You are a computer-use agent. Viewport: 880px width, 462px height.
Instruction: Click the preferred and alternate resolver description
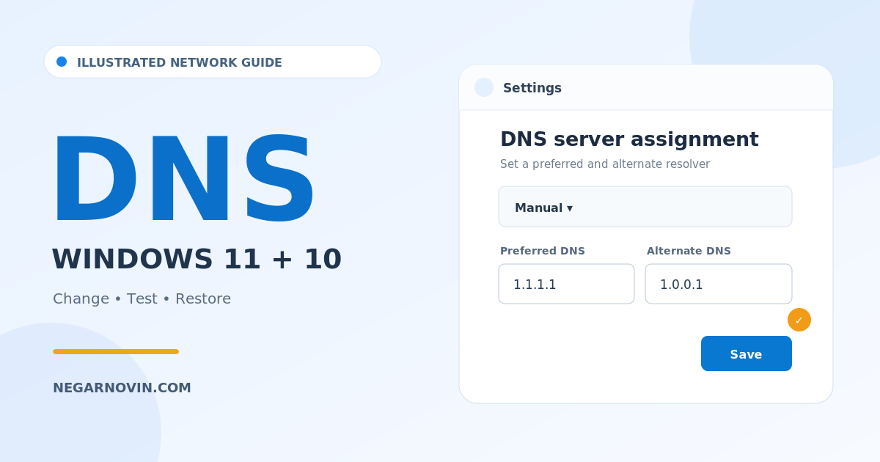pyautogui.click(x=605, y=164)
